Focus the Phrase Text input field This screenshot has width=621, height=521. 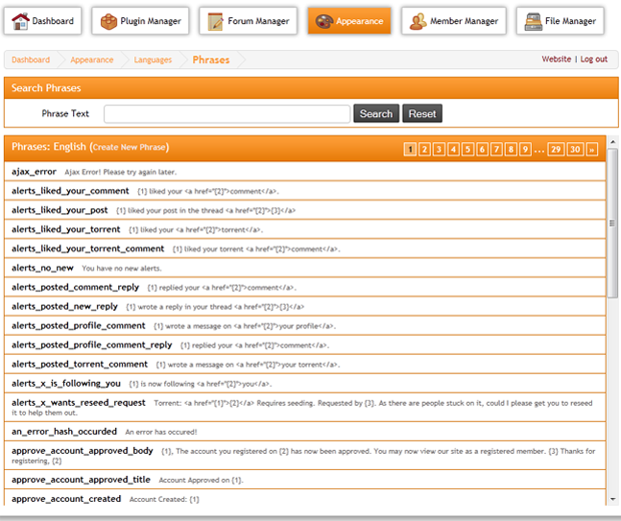click(x=227, y=114)
